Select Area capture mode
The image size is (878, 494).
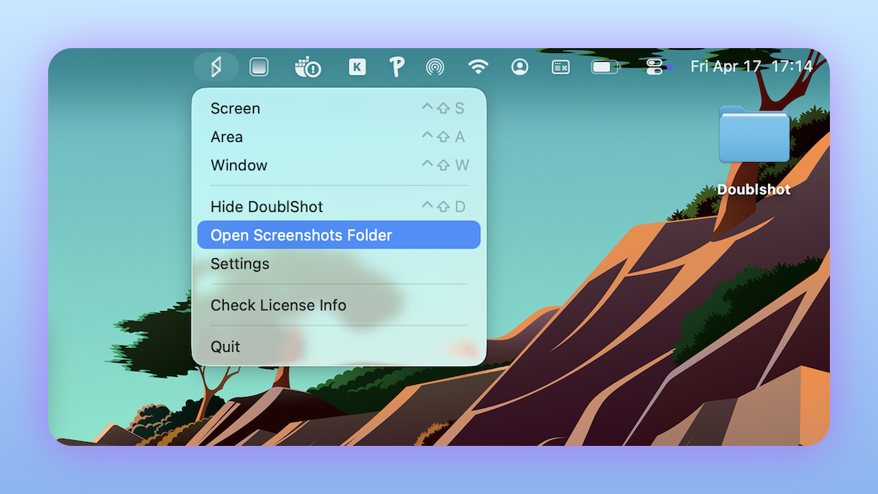point(227,136)
